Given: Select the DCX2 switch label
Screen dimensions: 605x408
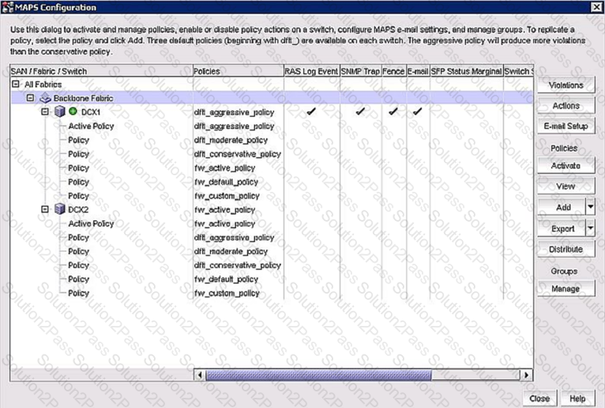Looking at the screenshot, I should tap(78, 209).
